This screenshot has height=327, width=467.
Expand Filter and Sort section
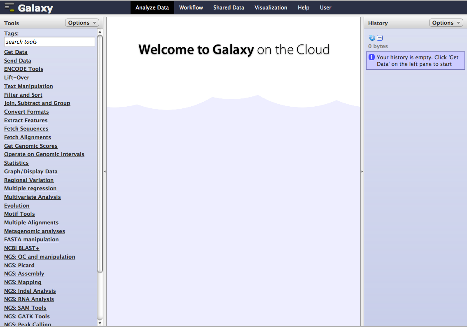pos(23,95)
